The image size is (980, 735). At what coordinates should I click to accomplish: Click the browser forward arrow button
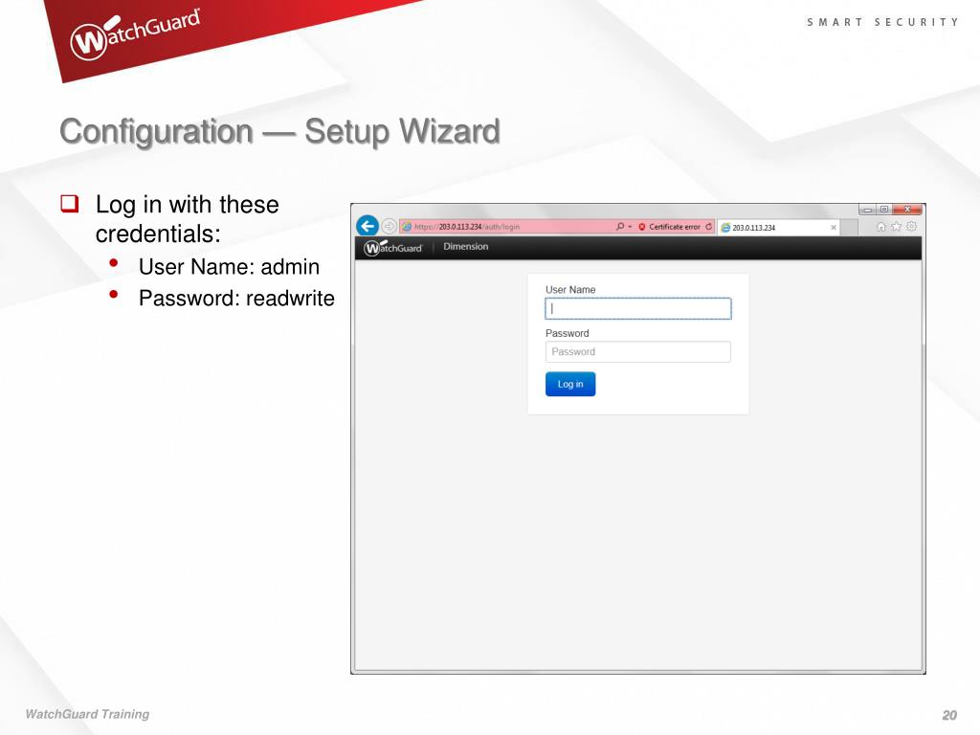389,226
